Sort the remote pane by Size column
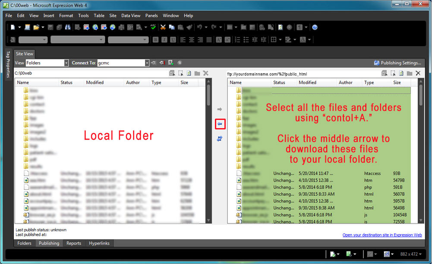This screenshot has height=264, width=432. pos(400,82)
